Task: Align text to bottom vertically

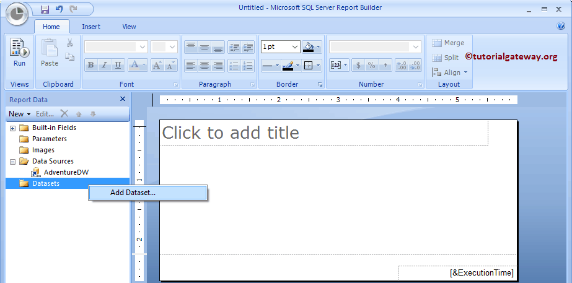Action: [x=218, y=47]
